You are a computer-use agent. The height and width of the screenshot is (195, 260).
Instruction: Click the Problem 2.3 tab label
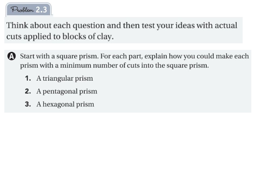(28, 9)
